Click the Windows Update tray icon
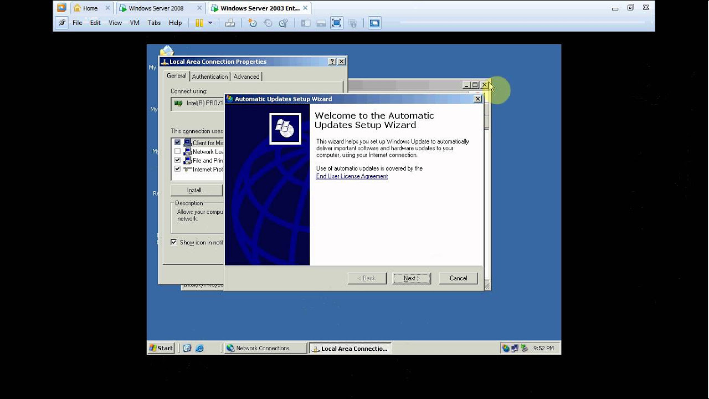Viewport: 709px width, 399px height. [x=506, y=348]
